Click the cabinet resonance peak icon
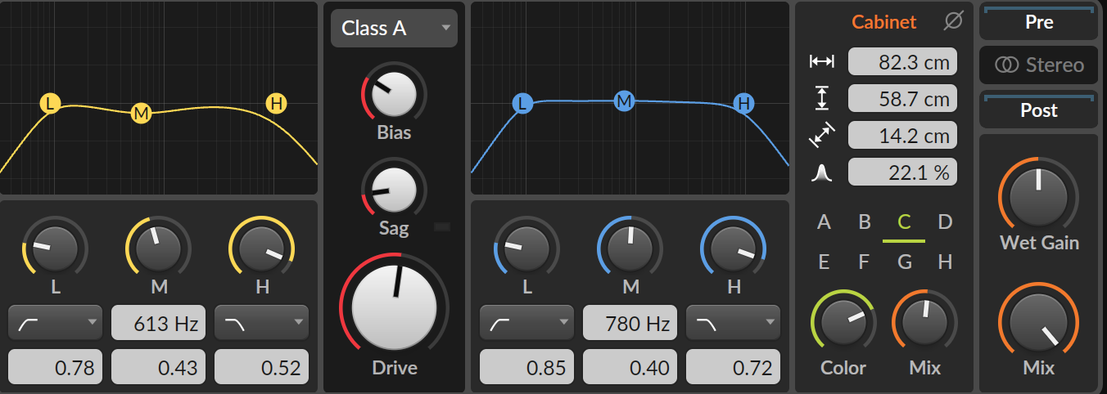 coord(821,172)
